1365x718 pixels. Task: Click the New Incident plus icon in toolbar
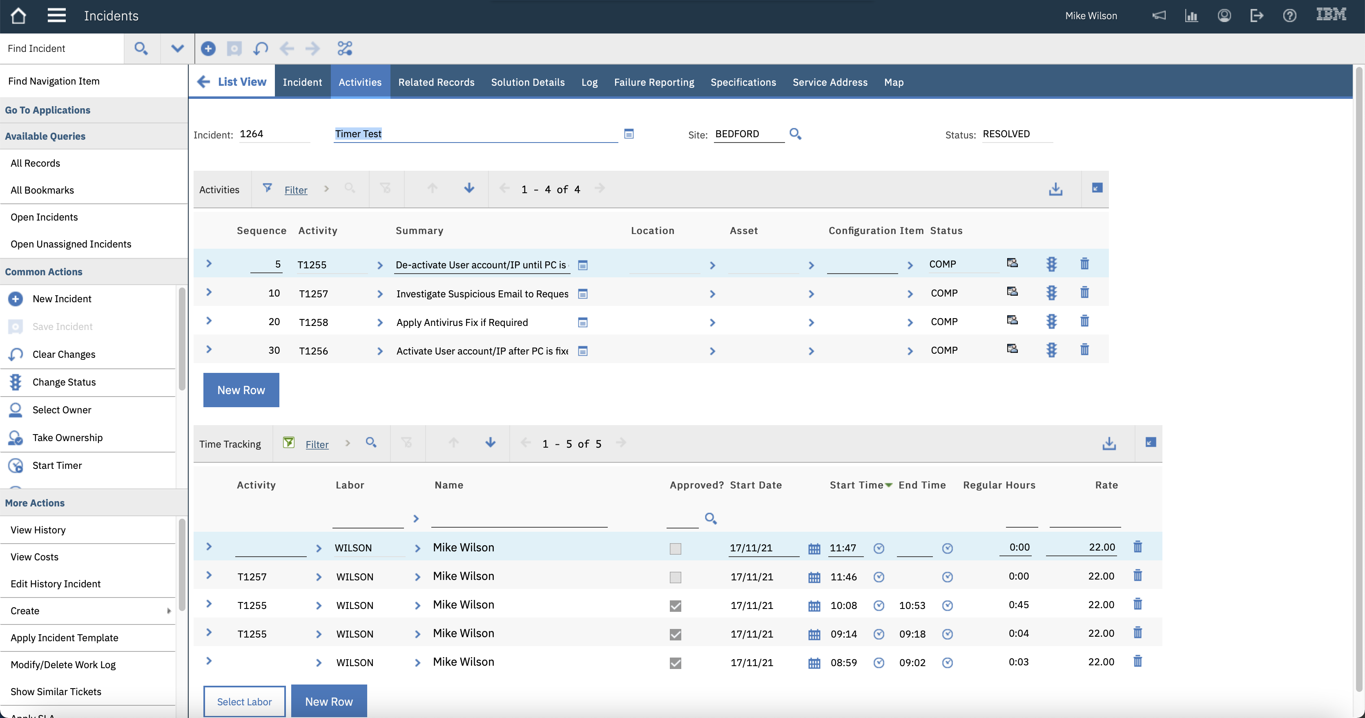tap(208, 48)
